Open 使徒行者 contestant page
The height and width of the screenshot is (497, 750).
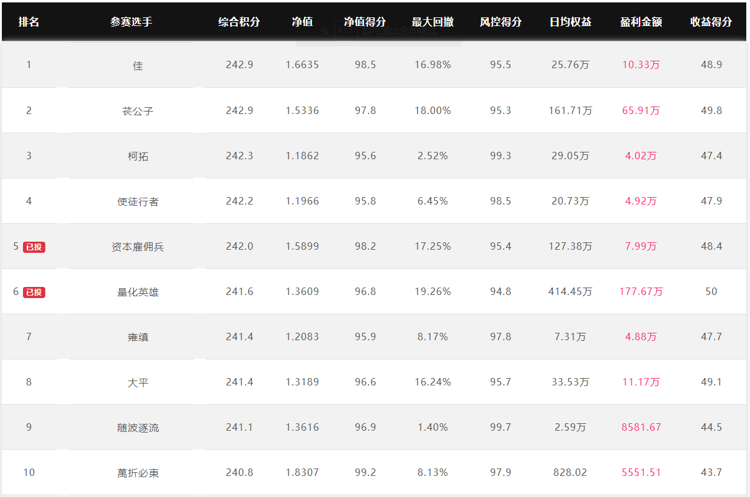pyautogui.click(x=138, y=201)
